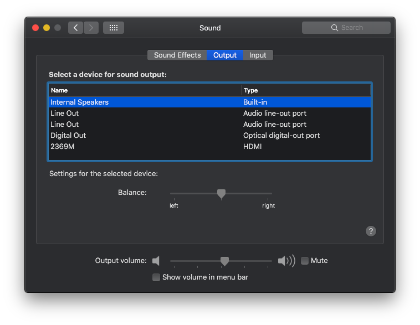
Task: Open the Input tab
Action: point(258,55)
